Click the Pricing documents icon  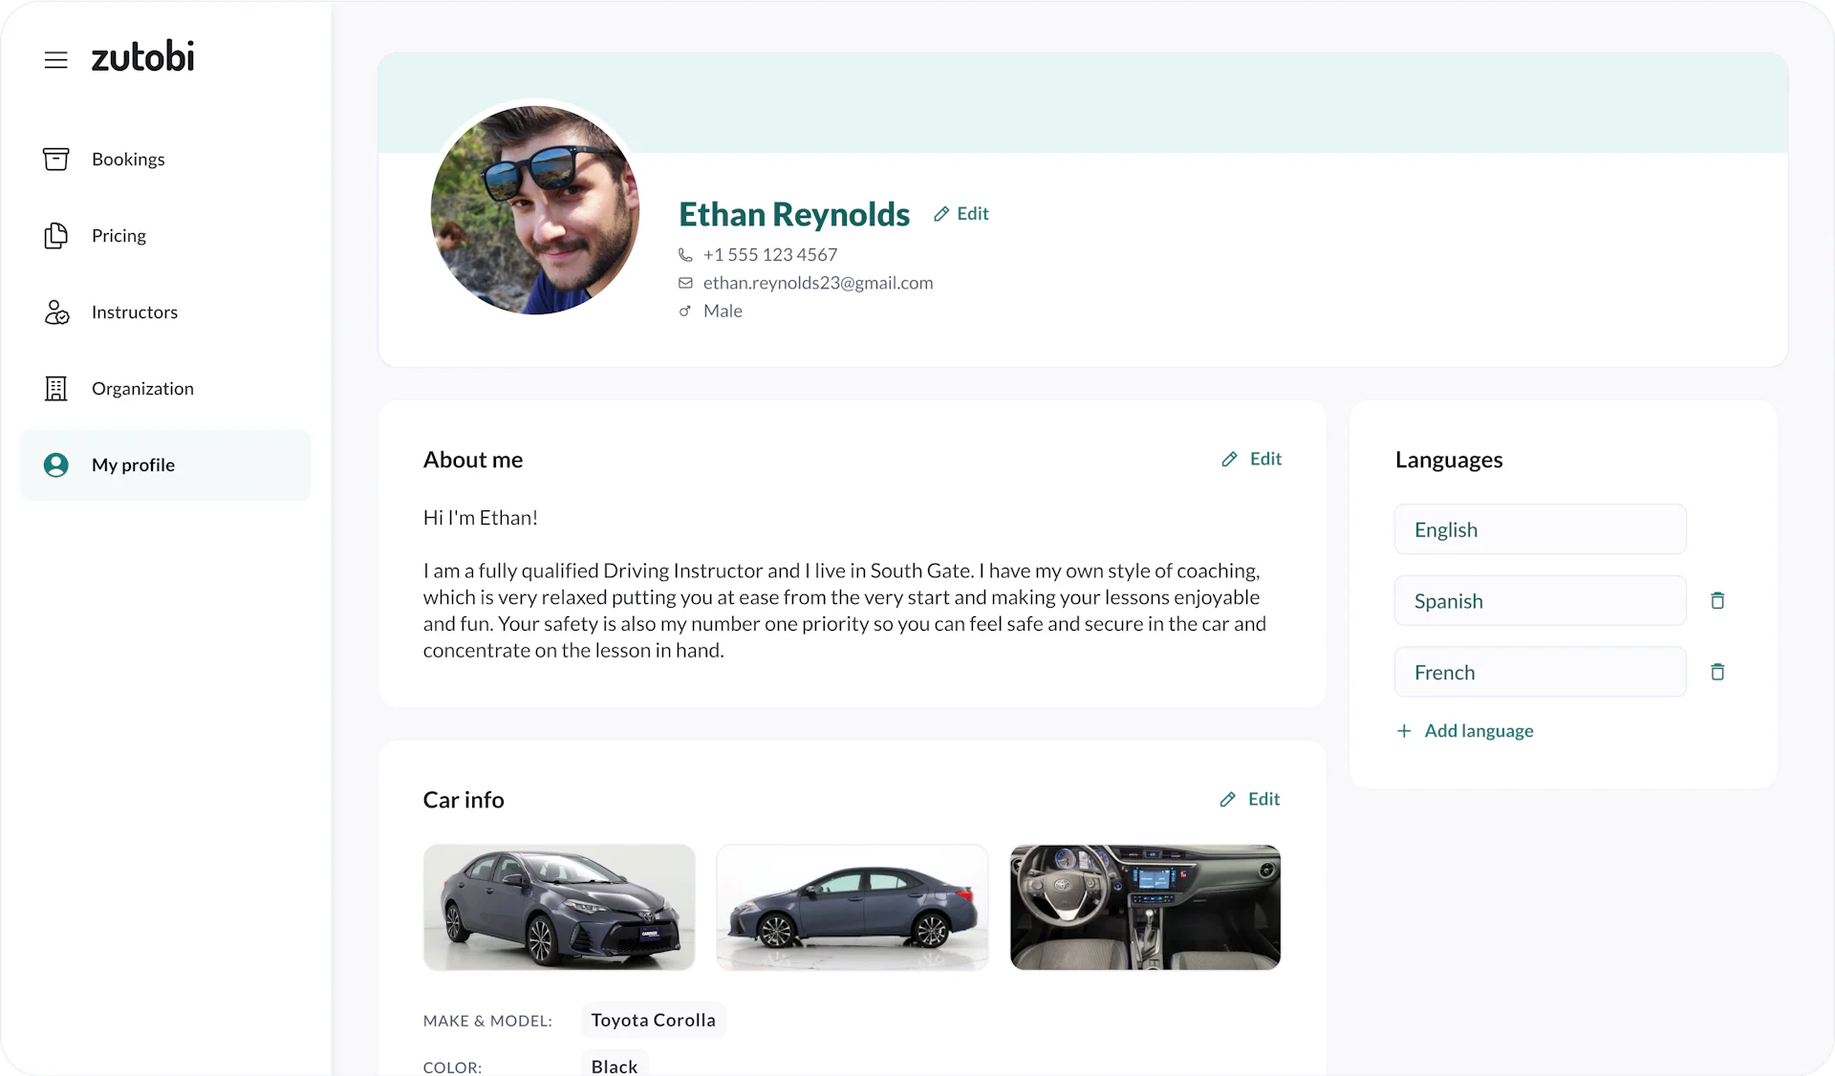pos(56,235)
